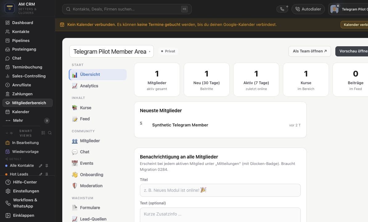Click Vorschau öffnen button
Screen dimensions: 368x222
pyautogui.click(x=352, y=51)
